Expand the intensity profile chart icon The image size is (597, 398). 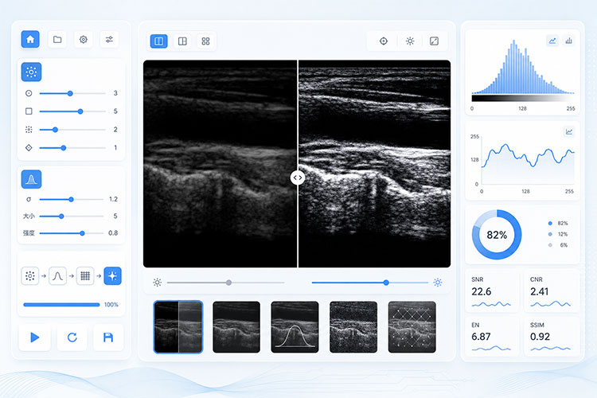click(569, 132)
